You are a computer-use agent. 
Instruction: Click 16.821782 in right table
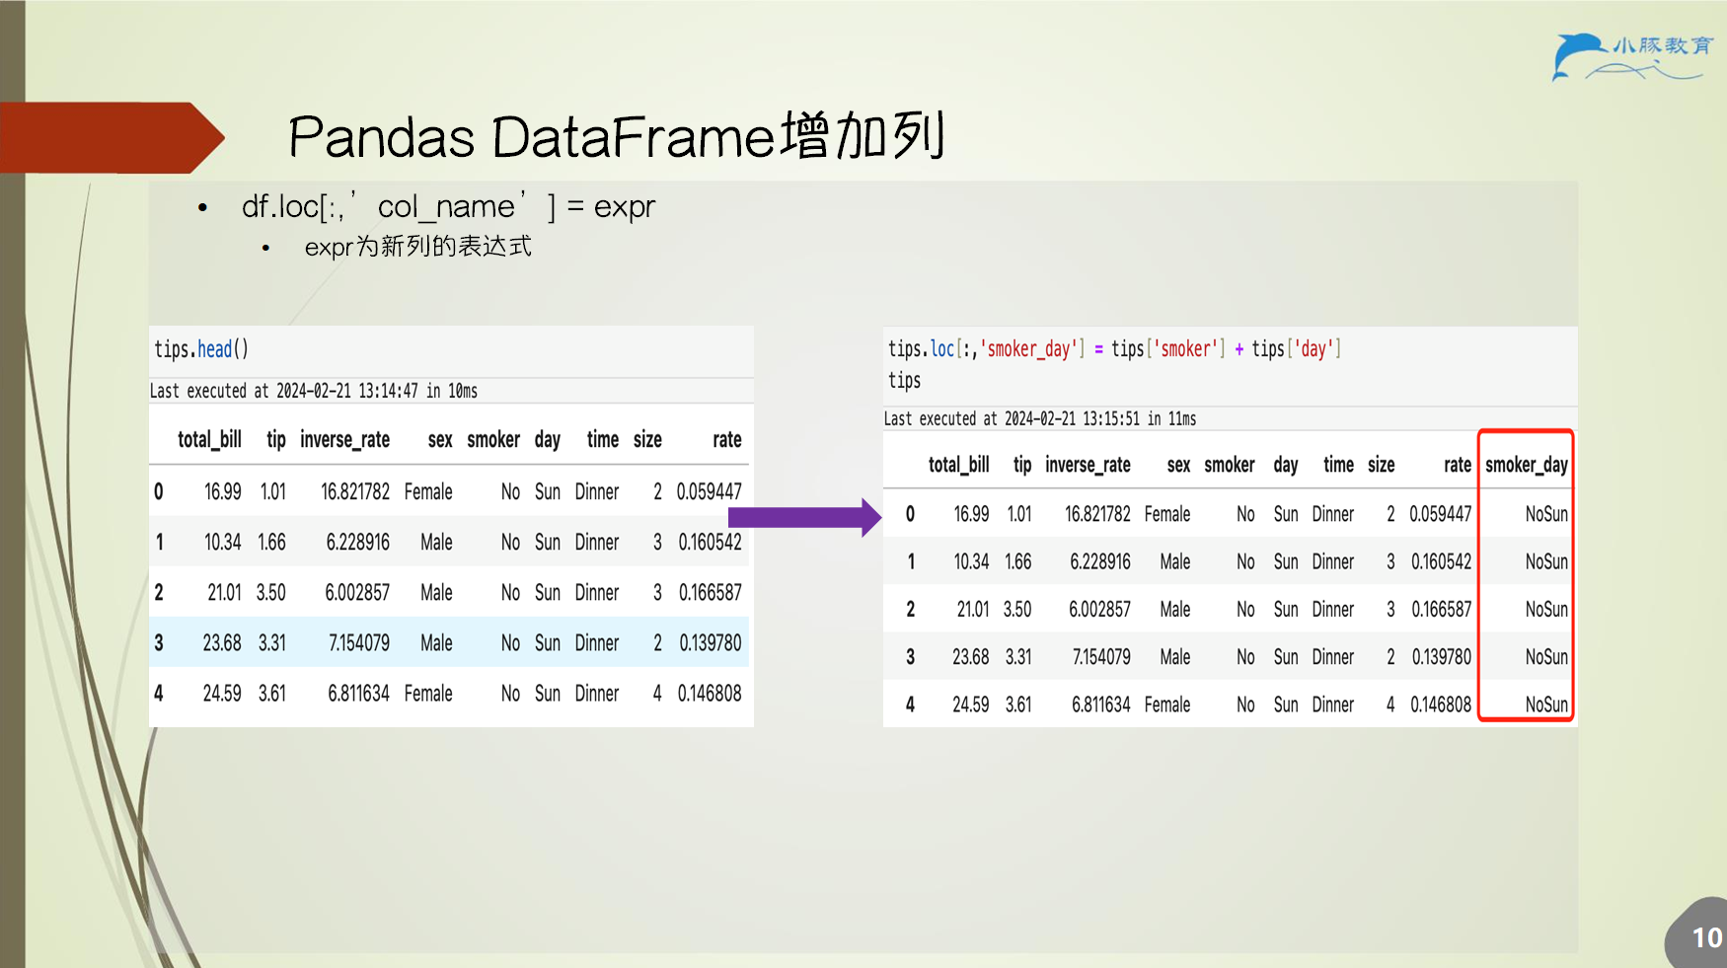tap(1097, 514)
